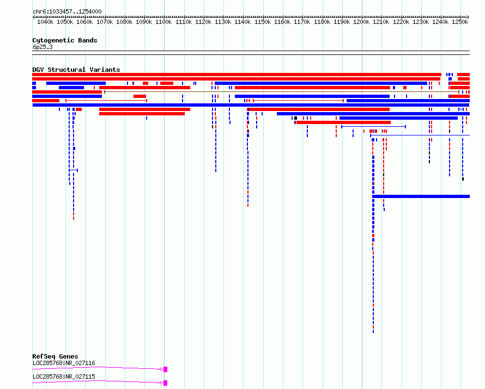Select the thick blue variant bar starting near 1205k
This screenshot has height=389, width=485.
pyautogui.click(x=421, y=196)
